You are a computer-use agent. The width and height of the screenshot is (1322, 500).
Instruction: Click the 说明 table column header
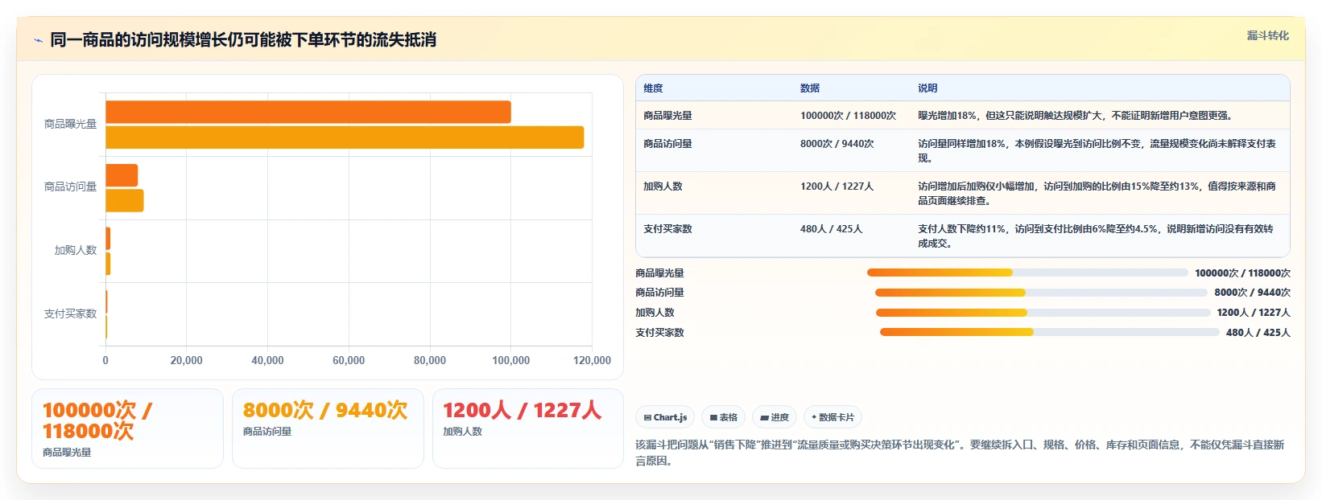pos(927,88)
